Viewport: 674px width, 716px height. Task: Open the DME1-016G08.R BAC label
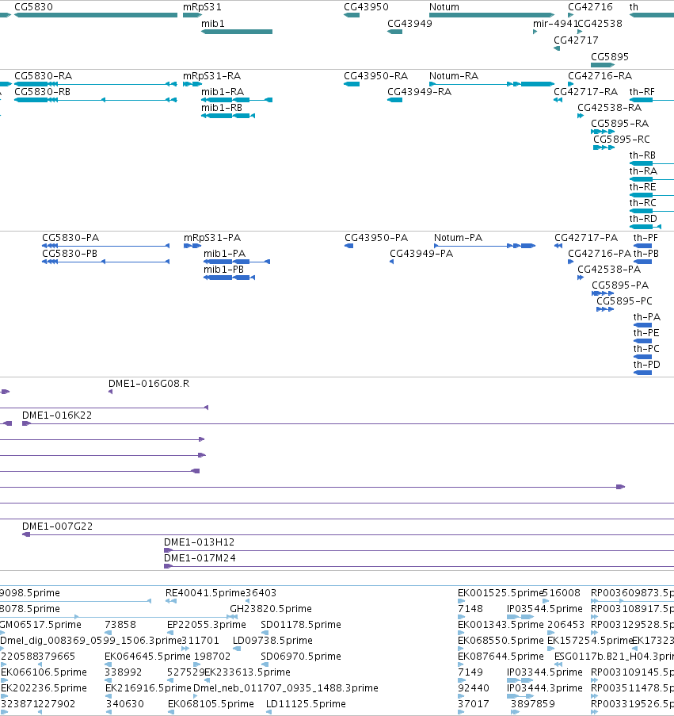(x=149, y=384)
